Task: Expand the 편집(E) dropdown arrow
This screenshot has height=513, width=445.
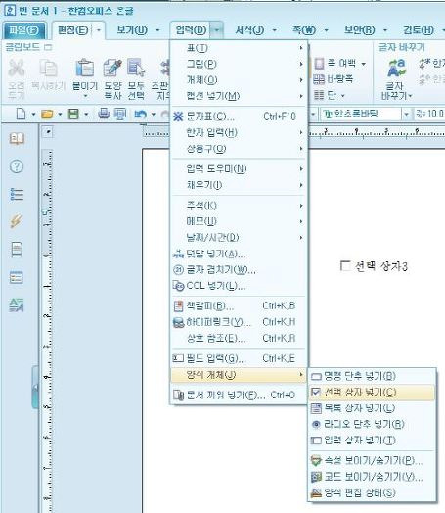Action: [99, 30]
